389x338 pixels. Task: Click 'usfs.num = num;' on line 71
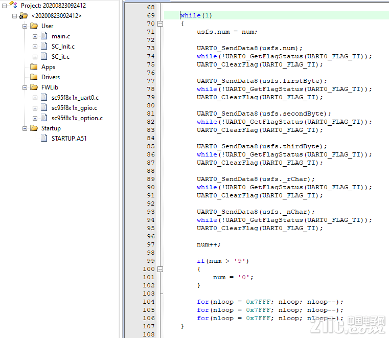tap(227, 32)
